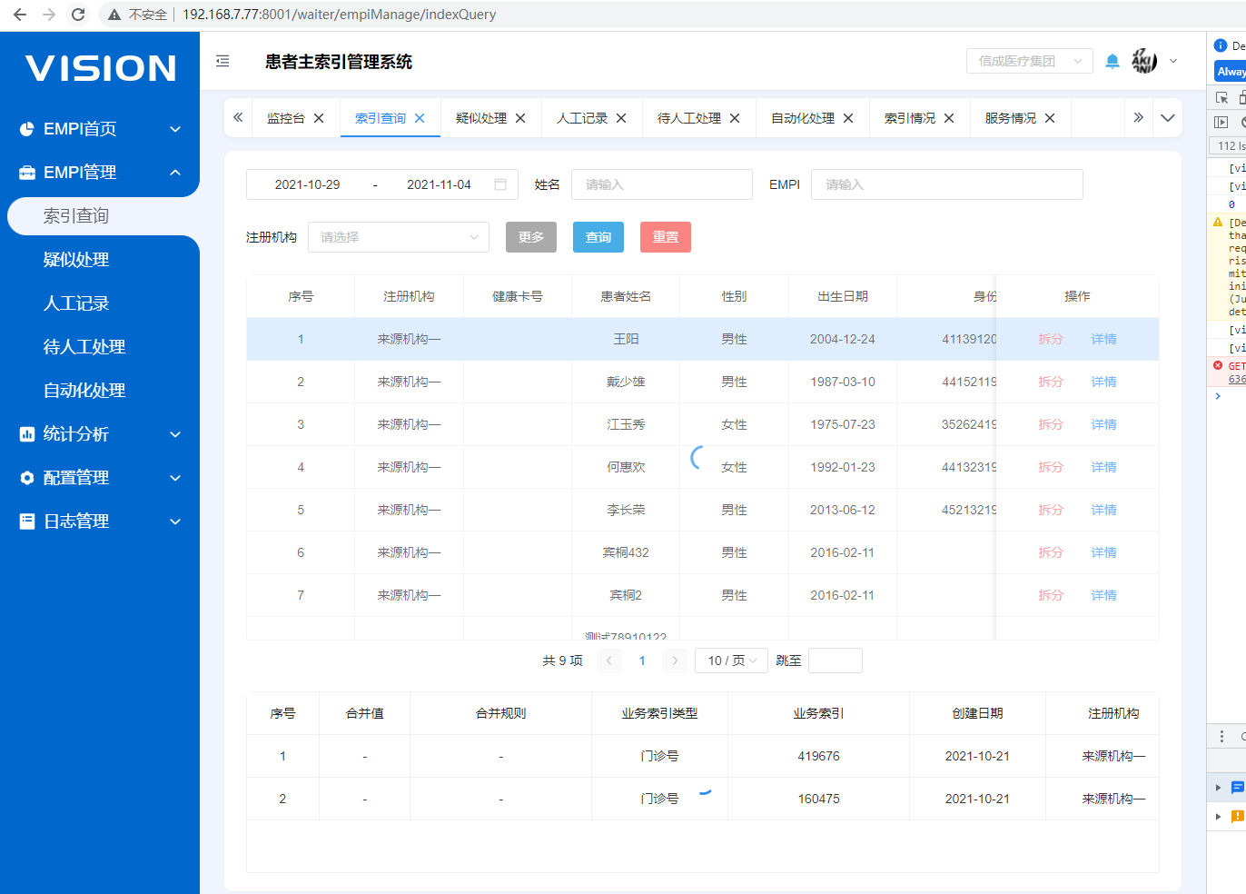Focus the EMPI input field
This screenshot has width=1246, height=894.
[x=947, y=184]
